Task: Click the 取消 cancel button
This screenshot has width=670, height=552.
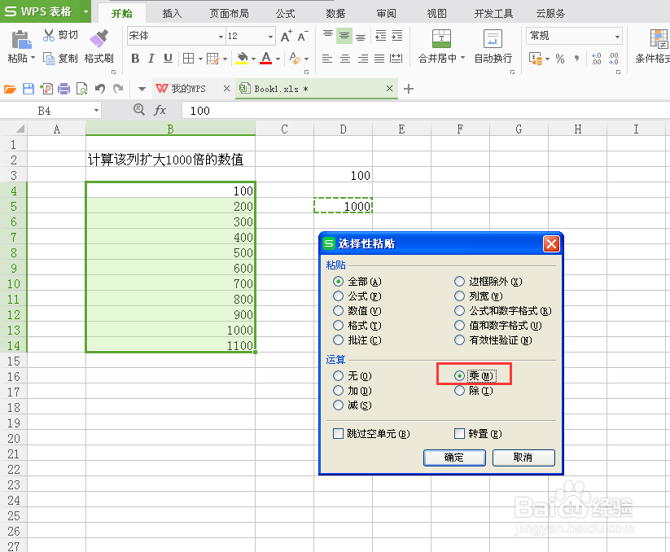Action: (523, 458)
